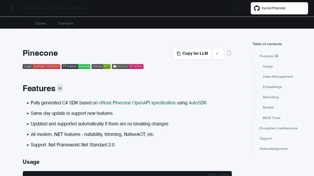314x176 pixels.
Task: Click the emoji glyph beside Features heading
Action: click(60, 88)
